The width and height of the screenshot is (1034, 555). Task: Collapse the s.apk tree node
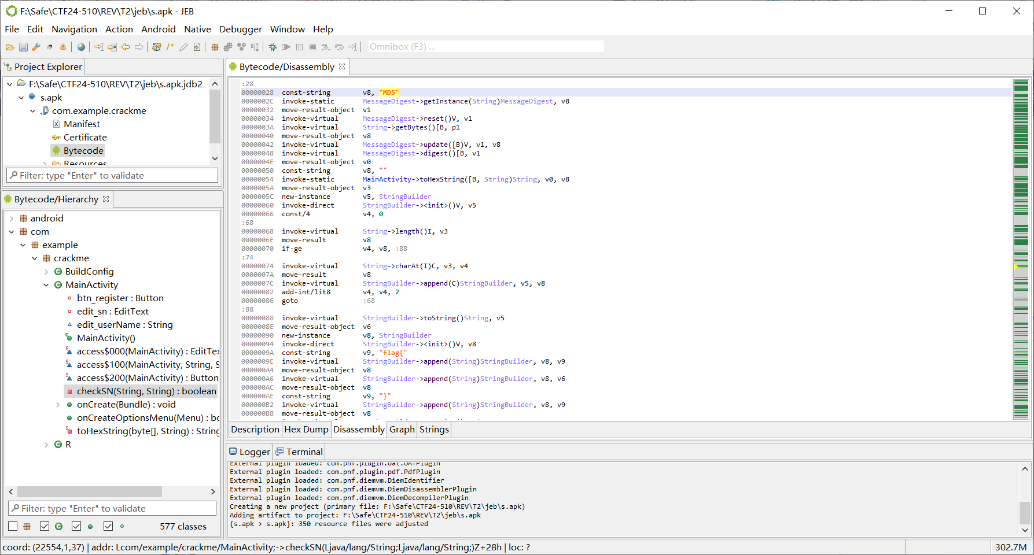21,98
